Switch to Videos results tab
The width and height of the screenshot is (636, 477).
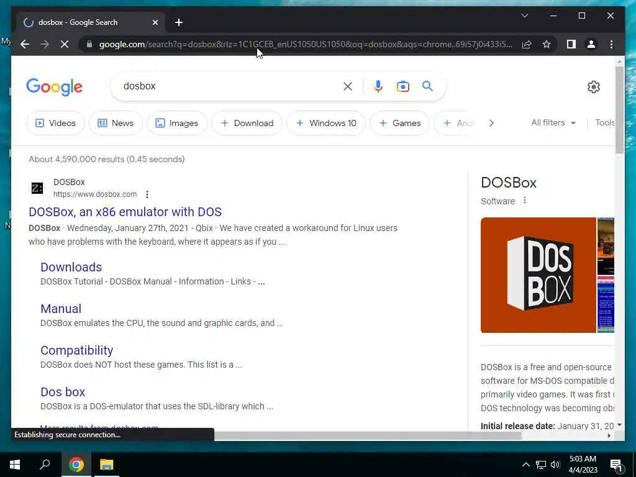pos(55,123)
